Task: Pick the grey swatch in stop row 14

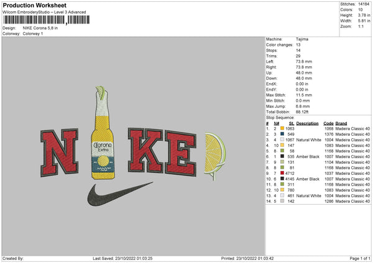Action: pyautogui.click(x=282, y=201)
